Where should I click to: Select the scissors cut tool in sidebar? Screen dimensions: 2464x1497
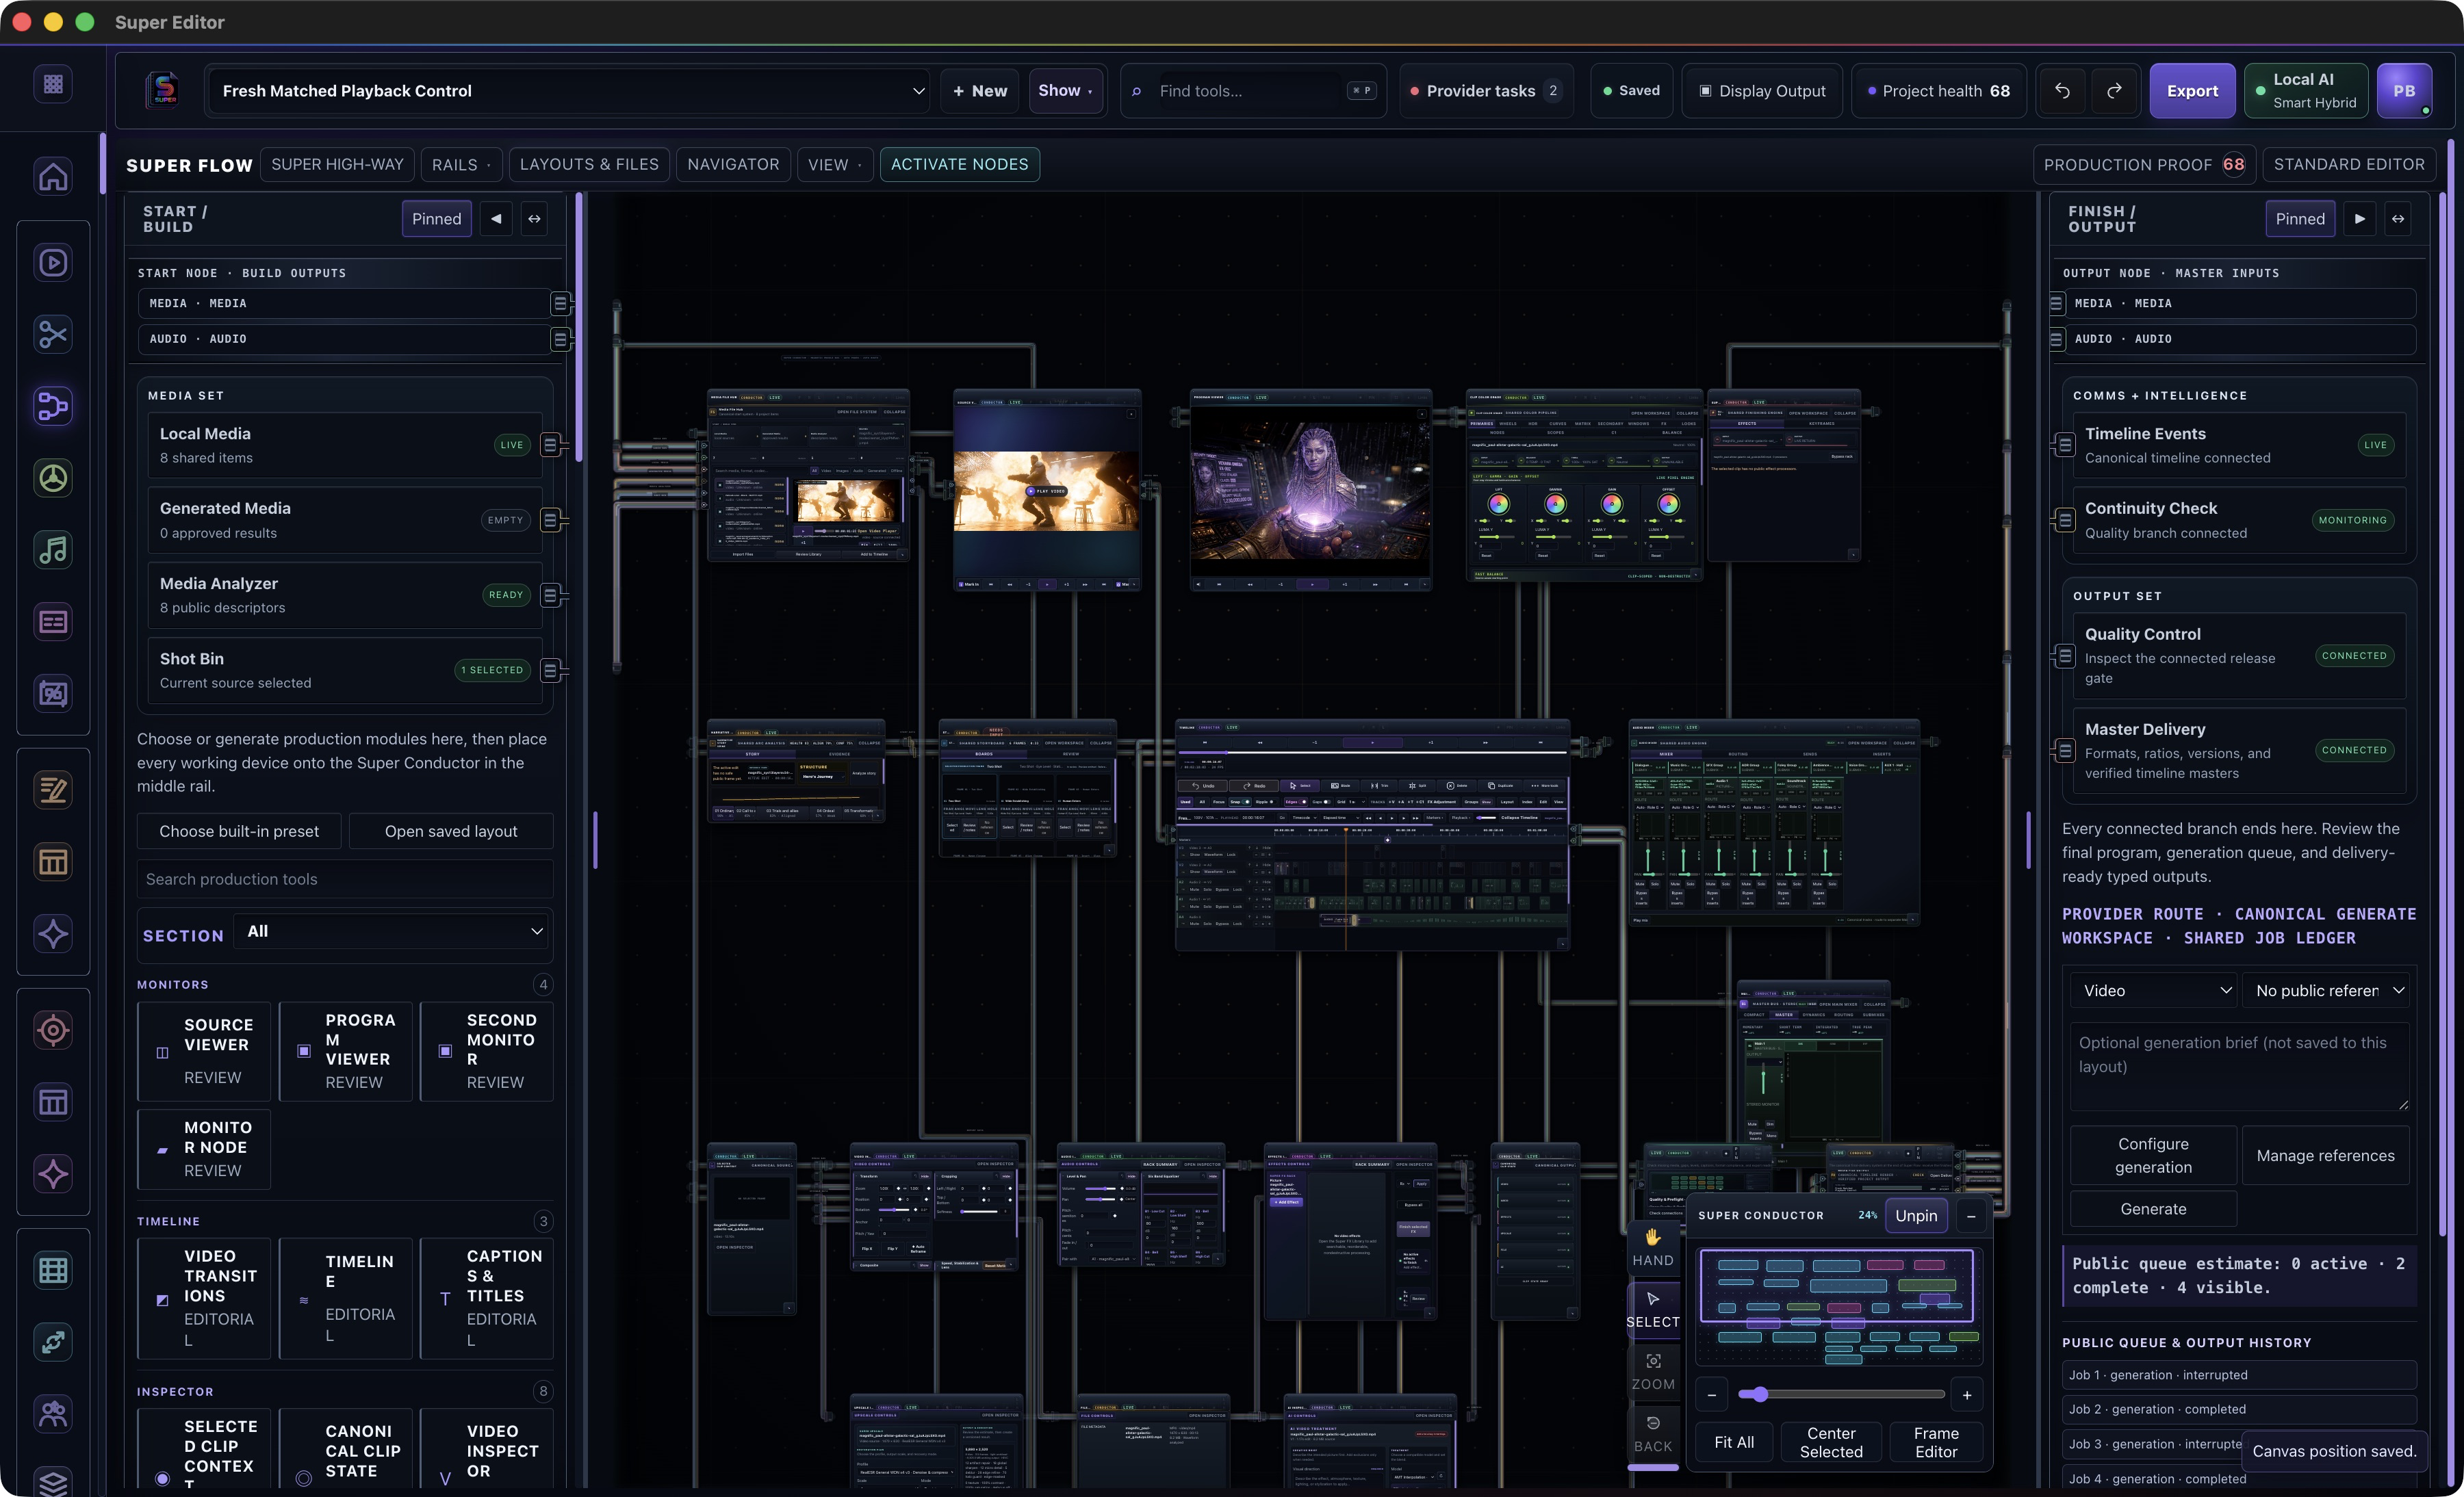(x=53, y=334)
